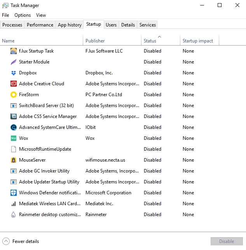Screen dimensions: 246x250
Task: Click Disabled status in MouseServer row
Action: [x=152, y=160]
